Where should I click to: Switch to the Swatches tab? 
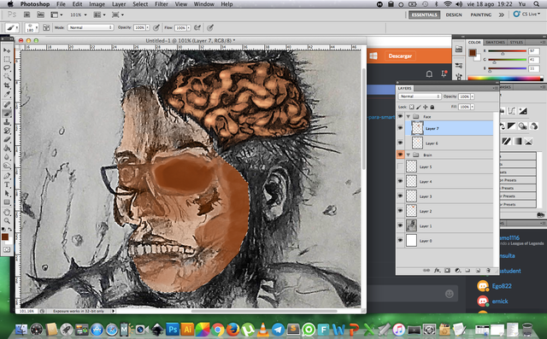495,42
